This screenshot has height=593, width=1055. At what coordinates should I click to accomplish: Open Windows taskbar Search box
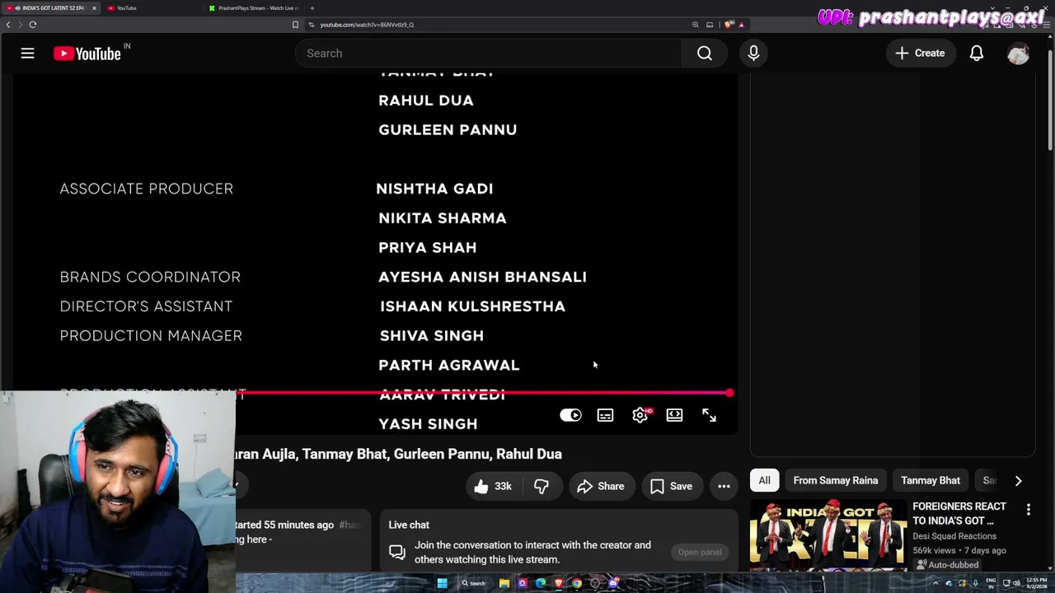pos(473,583)
